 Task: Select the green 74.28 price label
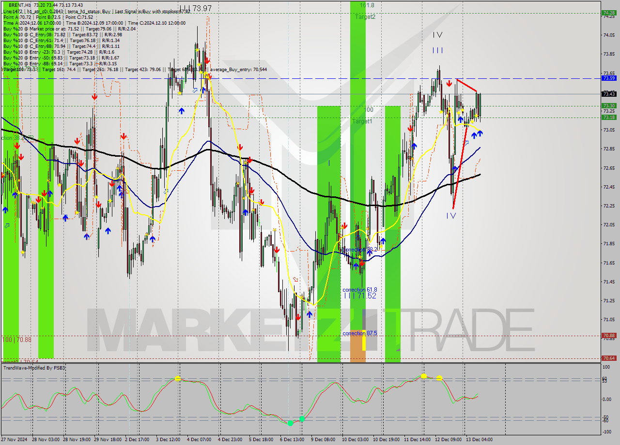click(x=608, y=13)
